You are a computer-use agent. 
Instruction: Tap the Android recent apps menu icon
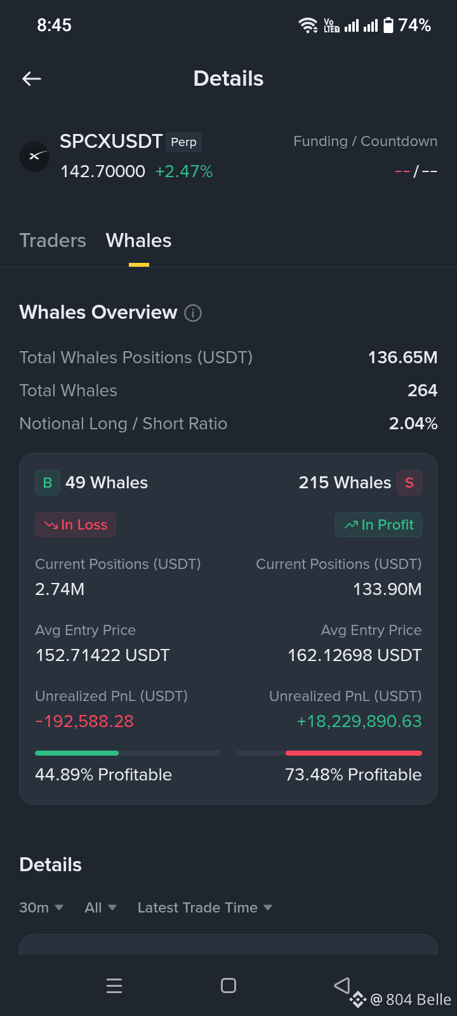(114, 986)
